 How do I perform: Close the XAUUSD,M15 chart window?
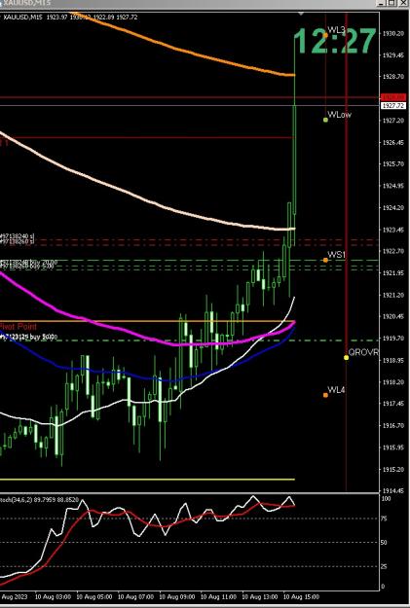click(x=403, y=3)
